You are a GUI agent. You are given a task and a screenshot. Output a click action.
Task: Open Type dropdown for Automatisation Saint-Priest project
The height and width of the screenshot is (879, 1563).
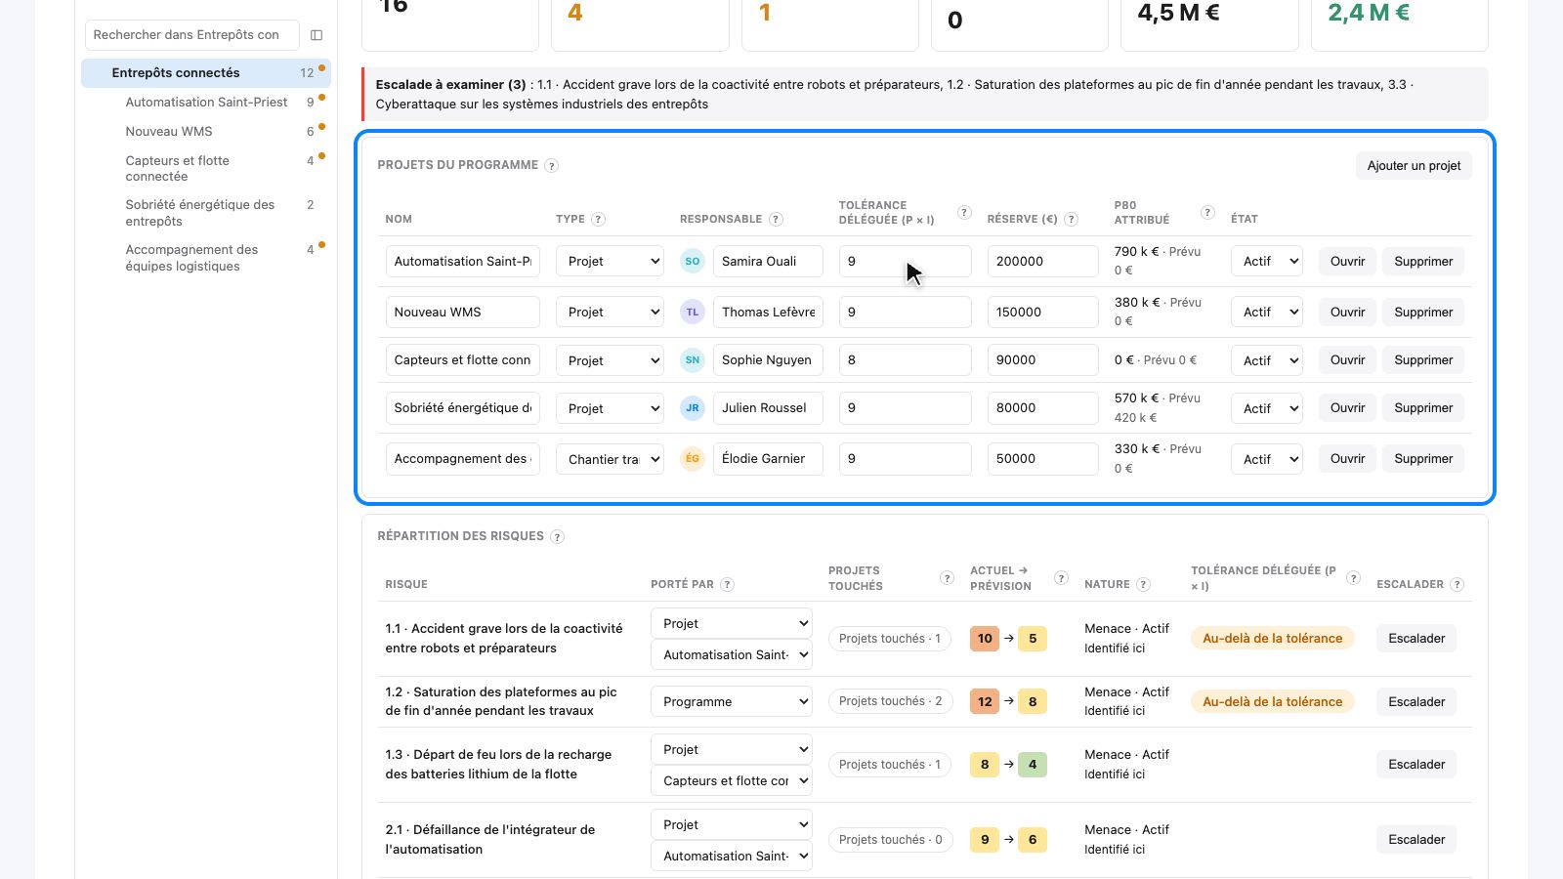[610, 262]
